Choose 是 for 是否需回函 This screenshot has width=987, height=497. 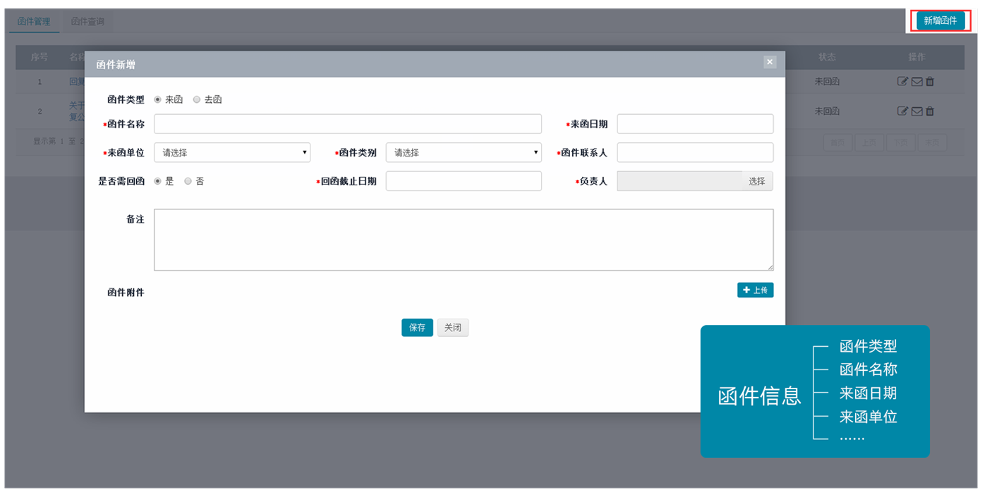(x=157, y=181)
